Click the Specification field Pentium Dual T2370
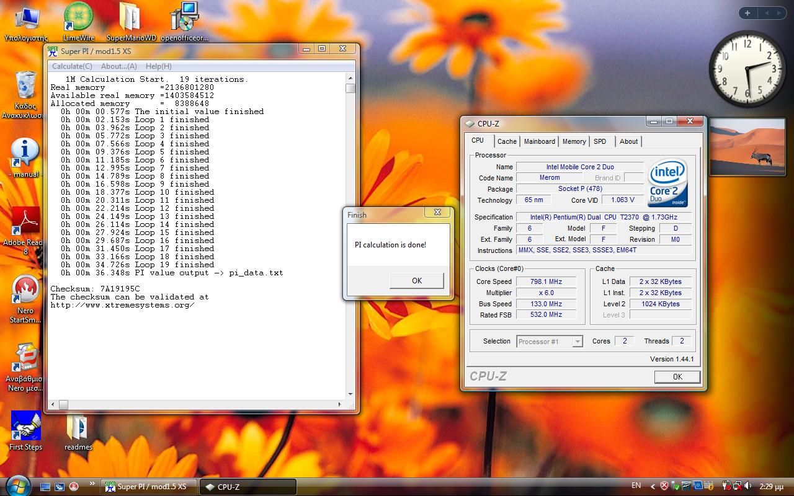This screenshot has height=496, width=794. [x=604, y=217]
